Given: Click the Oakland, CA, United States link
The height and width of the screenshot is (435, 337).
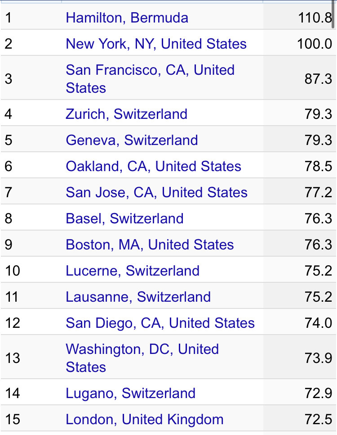Looking at the screenshot, I should [x=153, y=166].
